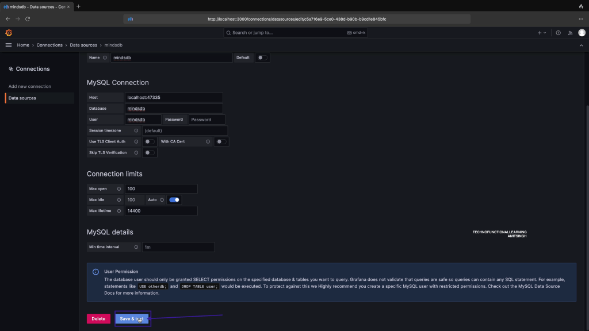The width and height of the screenshot is (589, 331).
Task: Click the red Delete button
Action: click(x=98, y=318)
